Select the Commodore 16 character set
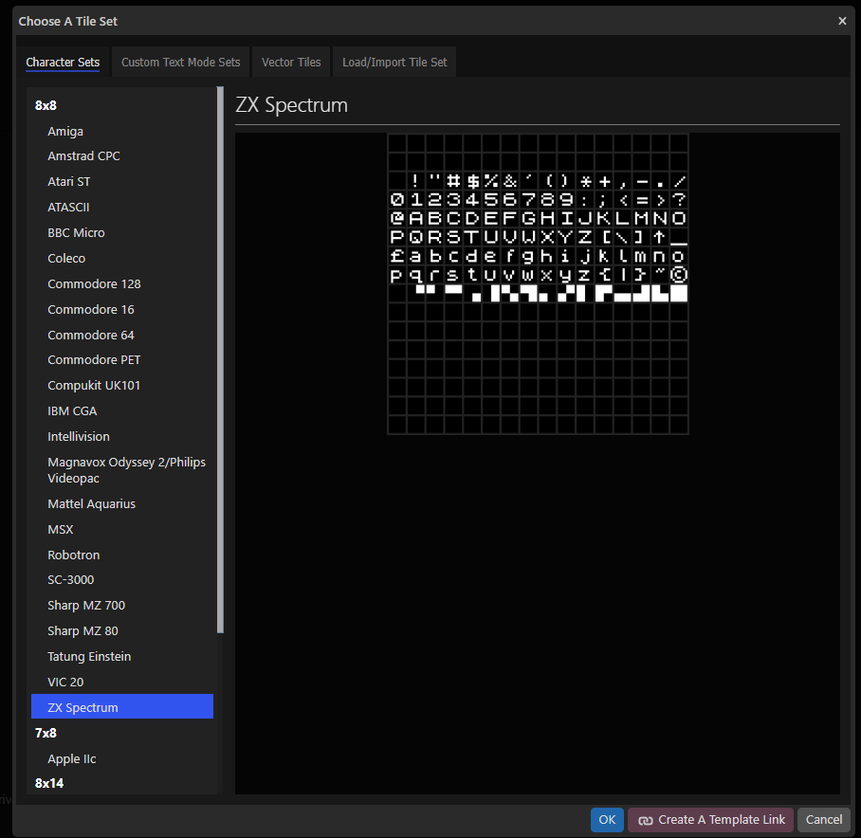 [x=122, y=310]
